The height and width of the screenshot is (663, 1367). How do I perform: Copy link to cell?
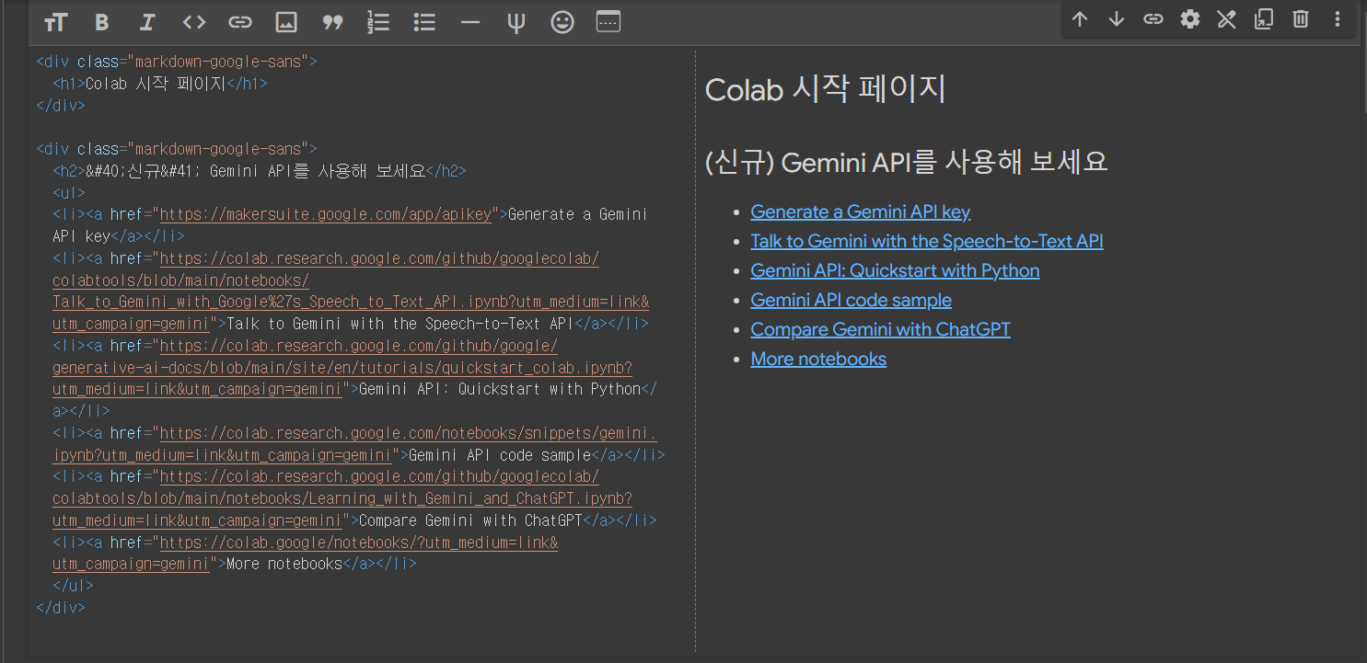(x=1153, y=19)
